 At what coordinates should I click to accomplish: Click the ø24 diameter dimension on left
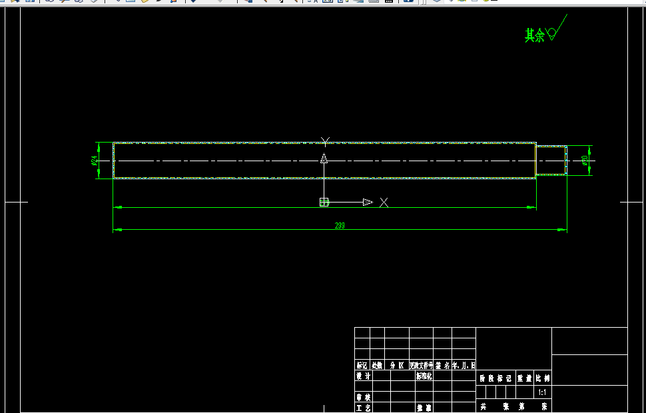coord(95,161)
